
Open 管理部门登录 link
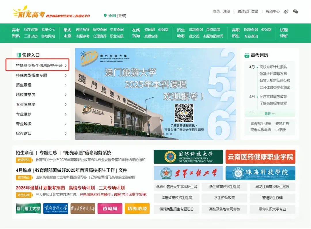coord(248,11)
